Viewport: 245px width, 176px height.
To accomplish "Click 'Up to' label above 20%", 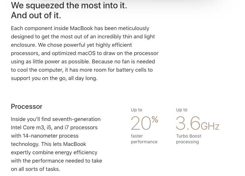I will 136,110.
